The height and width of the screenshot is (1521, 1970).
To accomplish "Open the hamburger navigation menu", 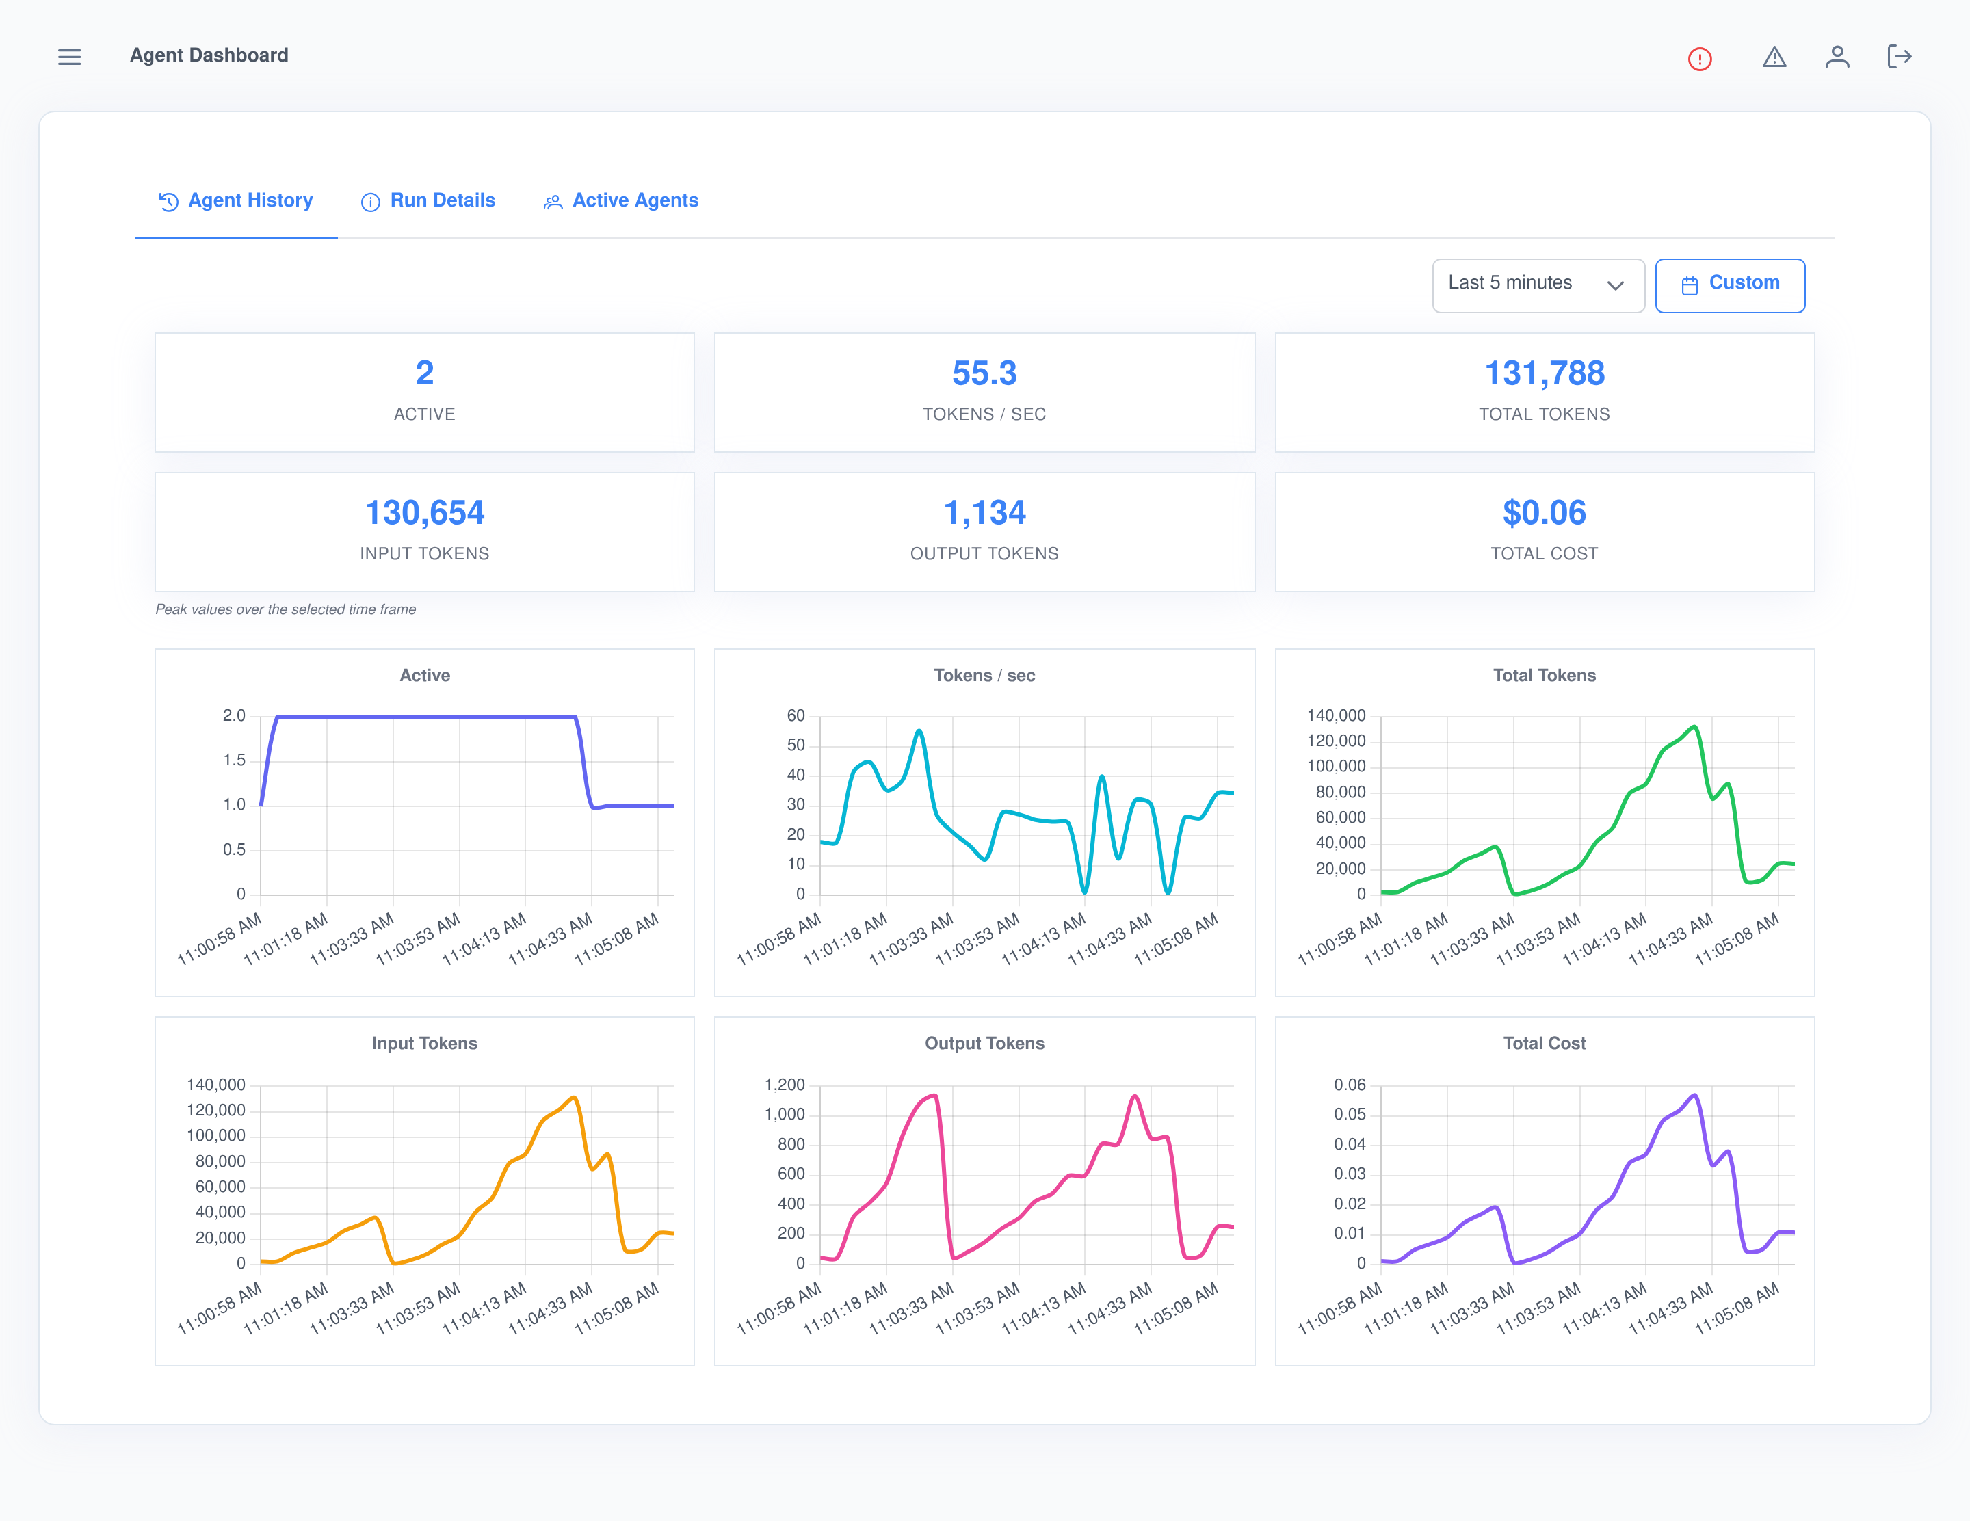I will [70, 57].
